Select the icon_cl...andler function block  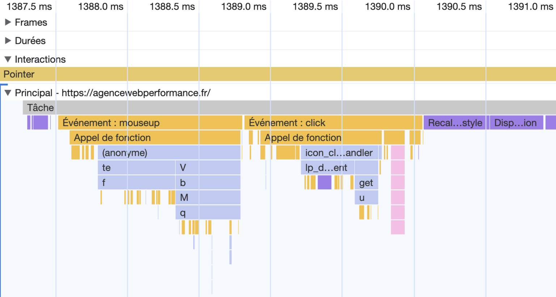click(x=340, y=153)
